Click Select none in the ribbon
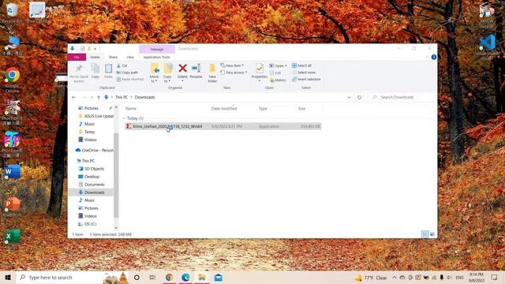This screenshot has width=505, height=284. point(303,73)
